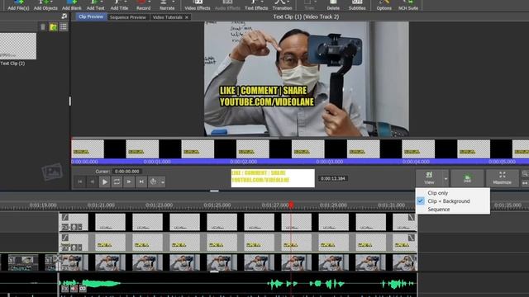
Task: Open the Options dialog
Action: click(x=384, y=6)
